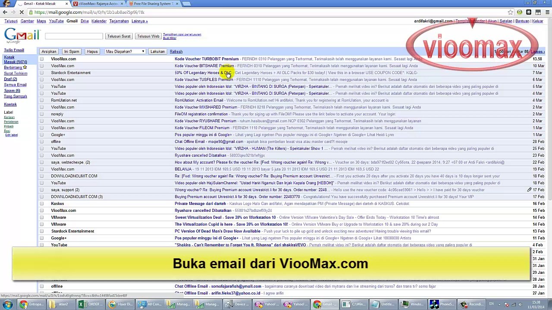Select checkbox of BELANJA email row
The width and height of the screenshot is (552, 310).
pos(42,169)
